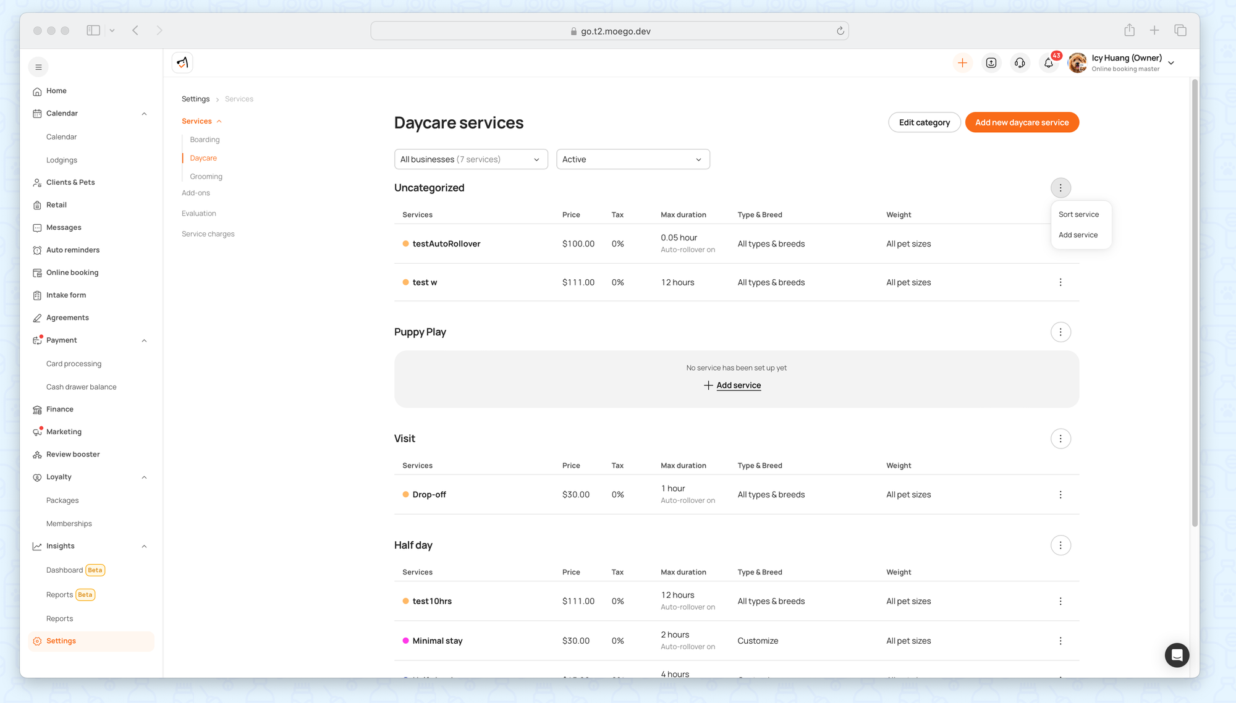Open the Active status dropdown
This screenshot has height=703, width=1236.
633,159
